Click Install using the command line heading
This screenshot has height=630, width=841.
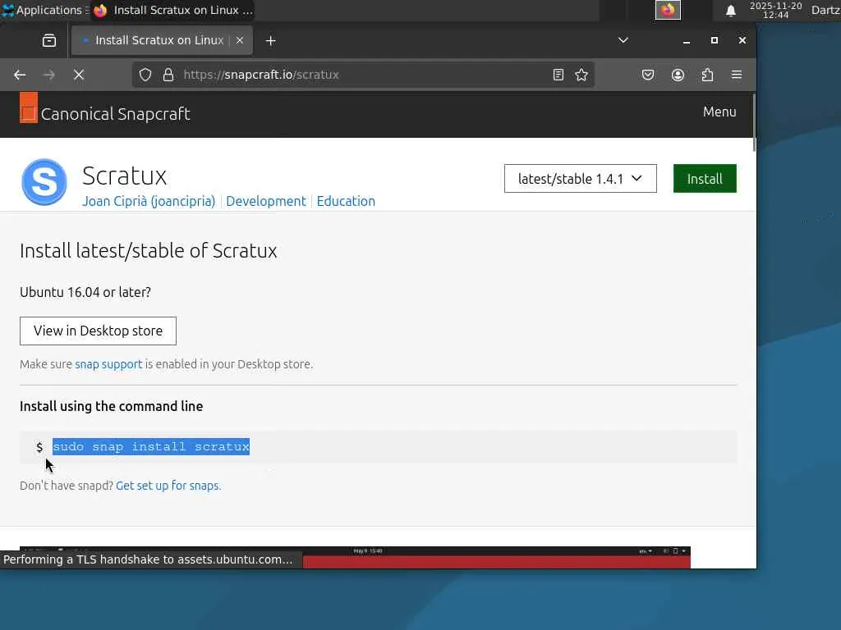[x=112, y=407]
